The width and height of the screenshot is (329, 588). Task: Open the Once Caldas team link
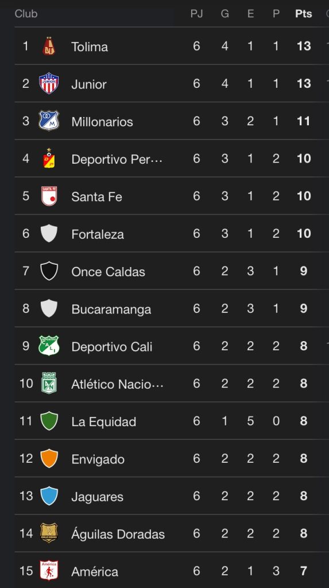click(x=108, y=272)
